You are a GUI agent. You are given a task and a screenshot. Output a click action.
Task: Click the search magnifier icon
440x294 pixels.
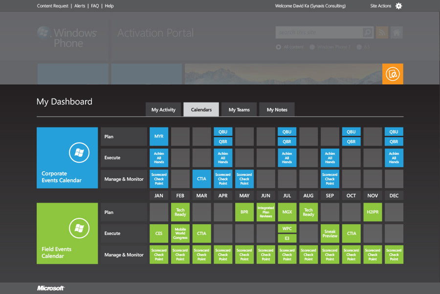click(368, 33)
